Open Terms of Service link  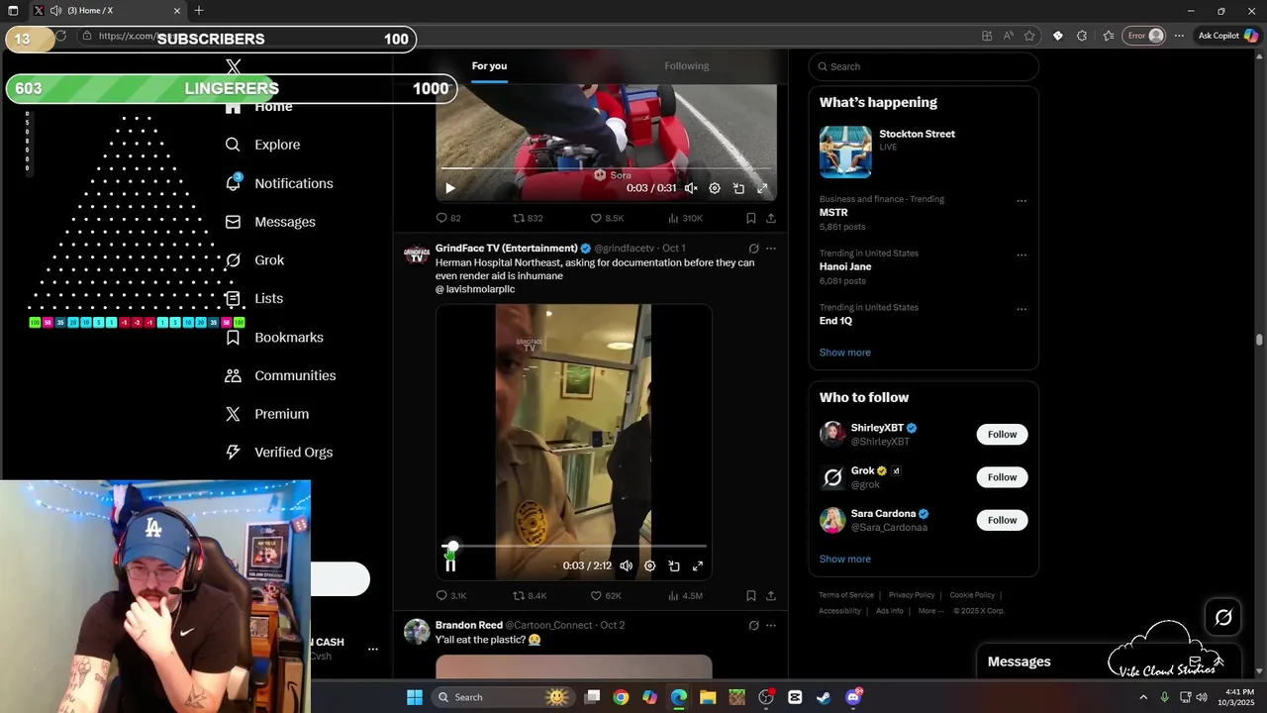click(846, 595)
